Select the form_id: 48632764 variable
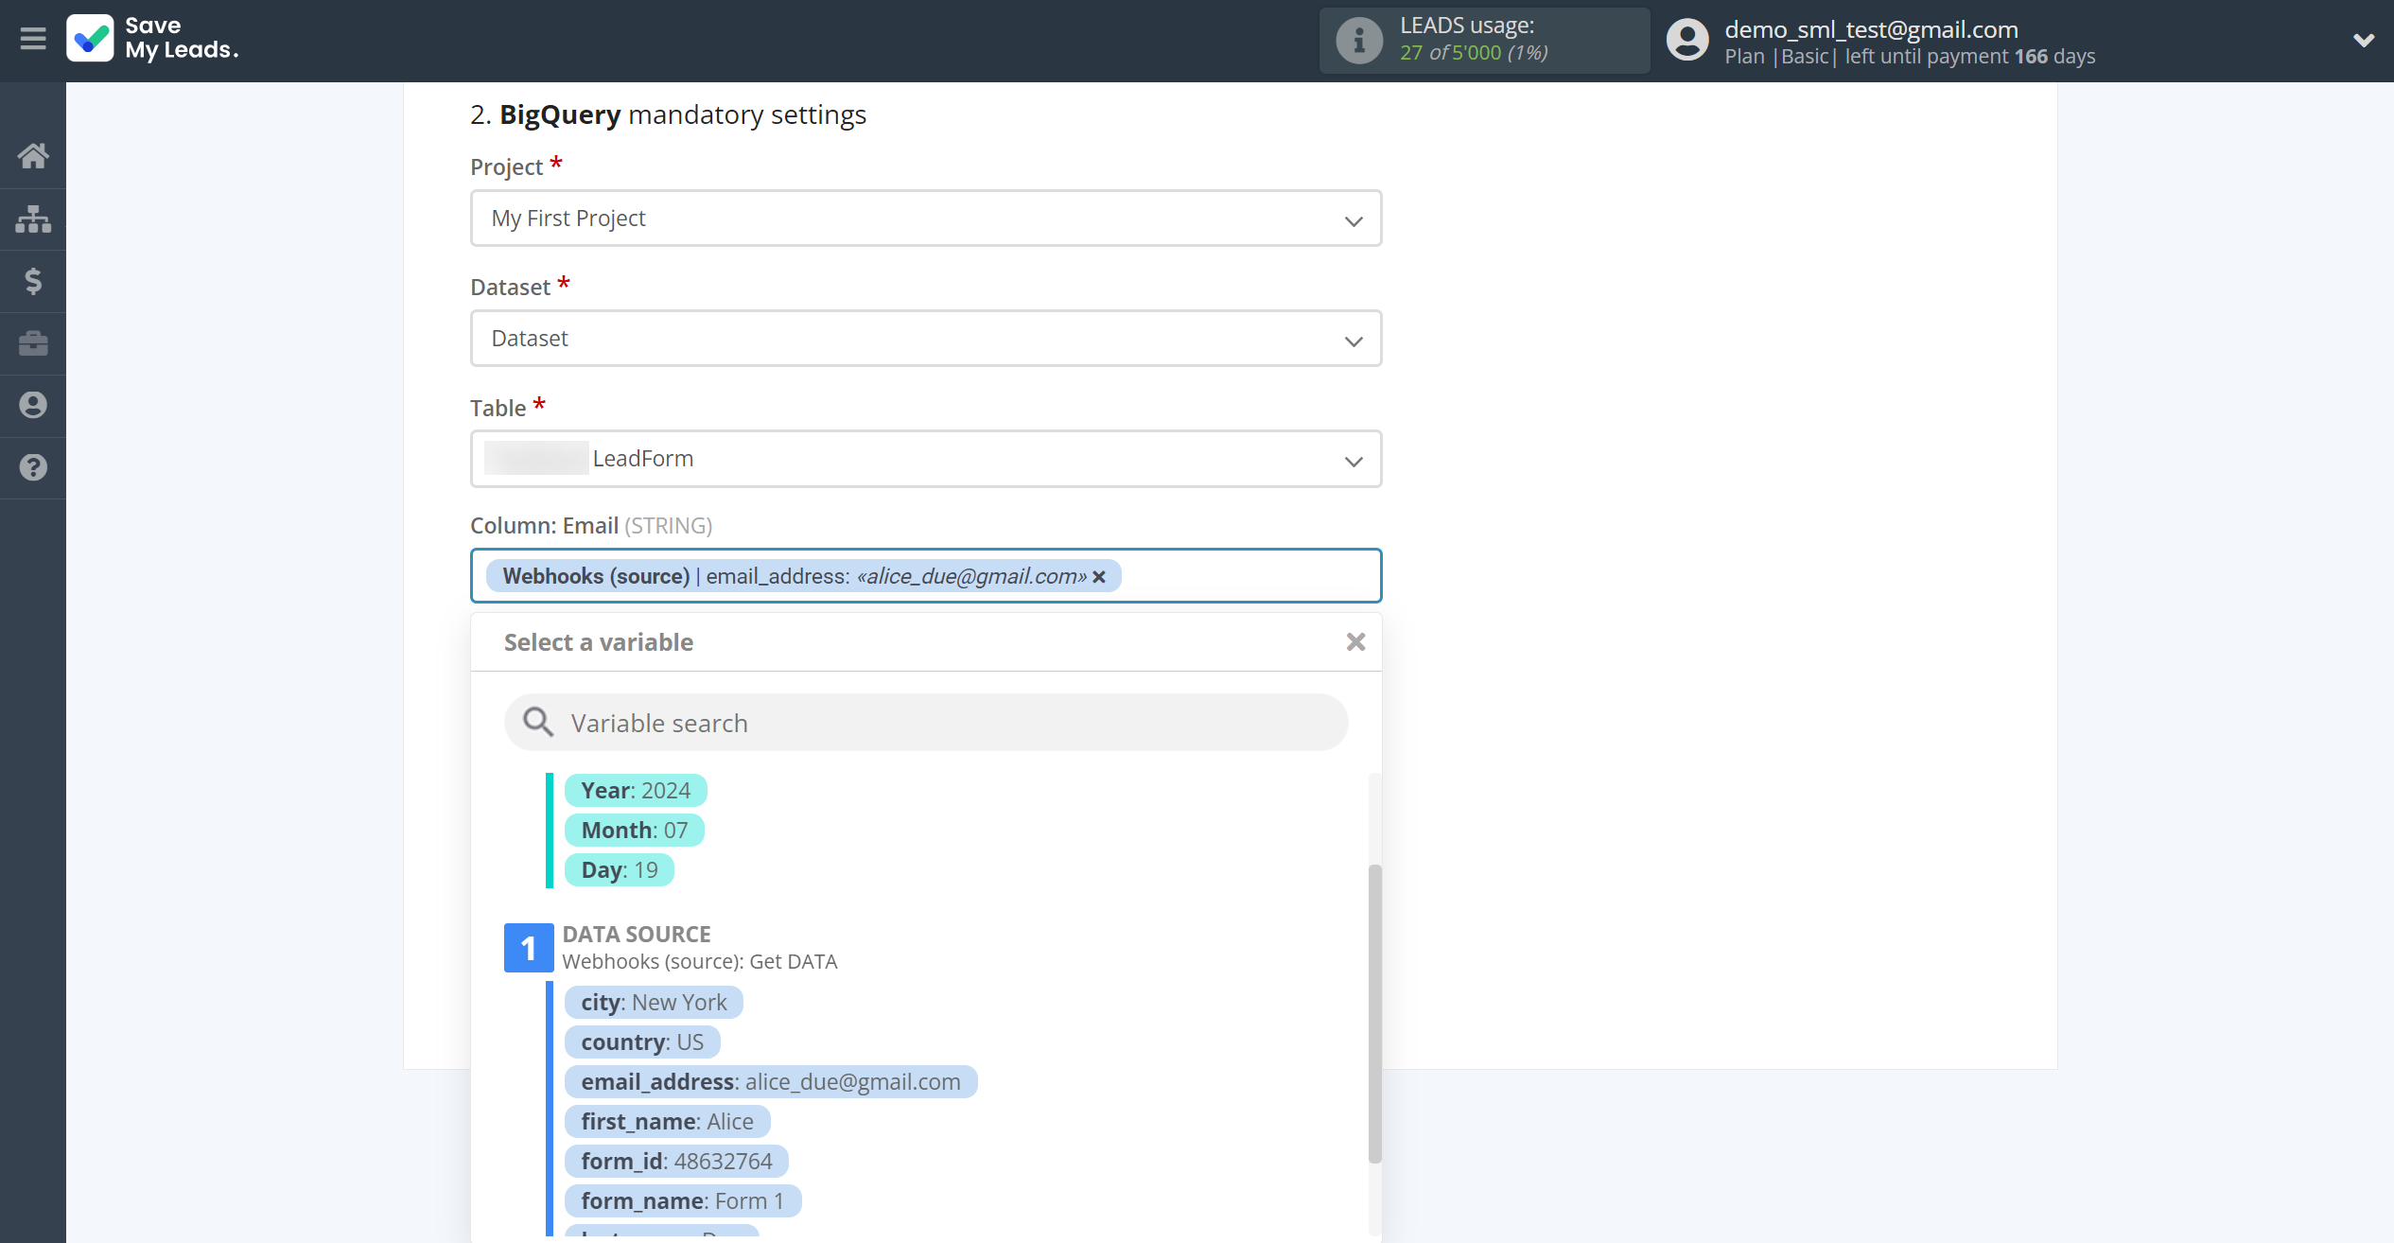2394x1243 pixels. point(676,1162)
